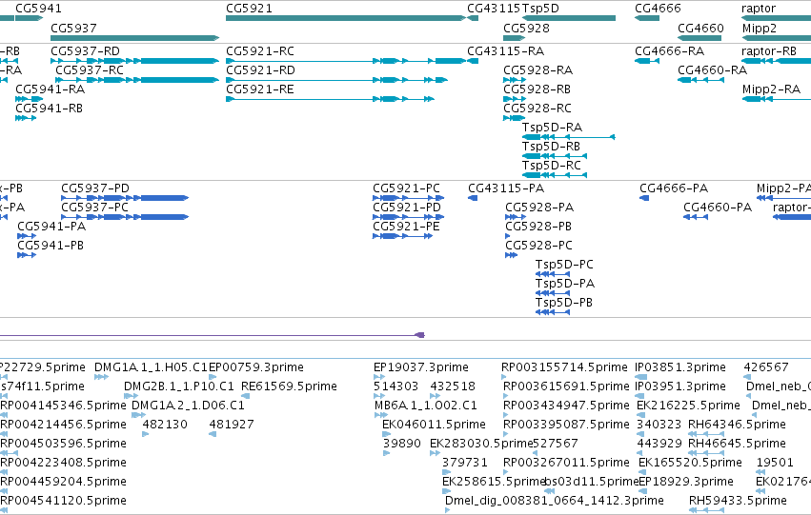Select transcript CG5928-RB

tap(514, 99)
